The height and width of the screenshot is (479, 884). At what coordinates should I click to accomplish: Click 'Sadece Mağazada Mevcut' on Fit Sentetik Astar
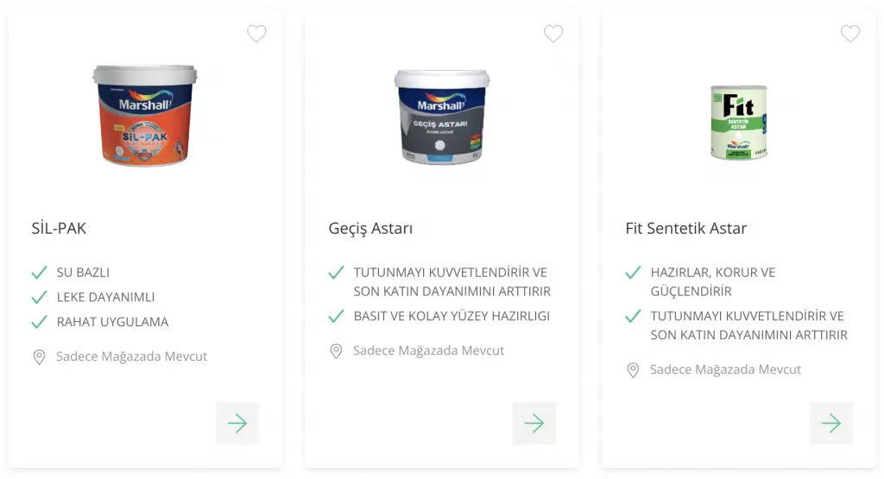click(x=725, y=369)
